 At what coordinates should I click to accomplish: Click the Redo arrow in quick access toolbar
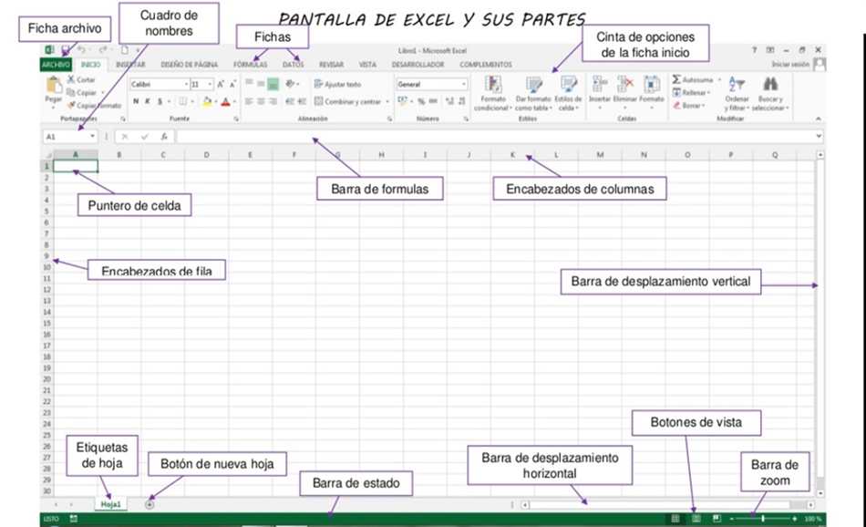[102, 50]
